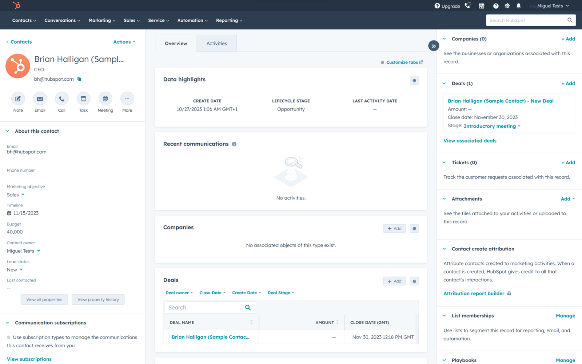
Task: Open HubSpot settings gear in top bar
Action: point(507,5)
